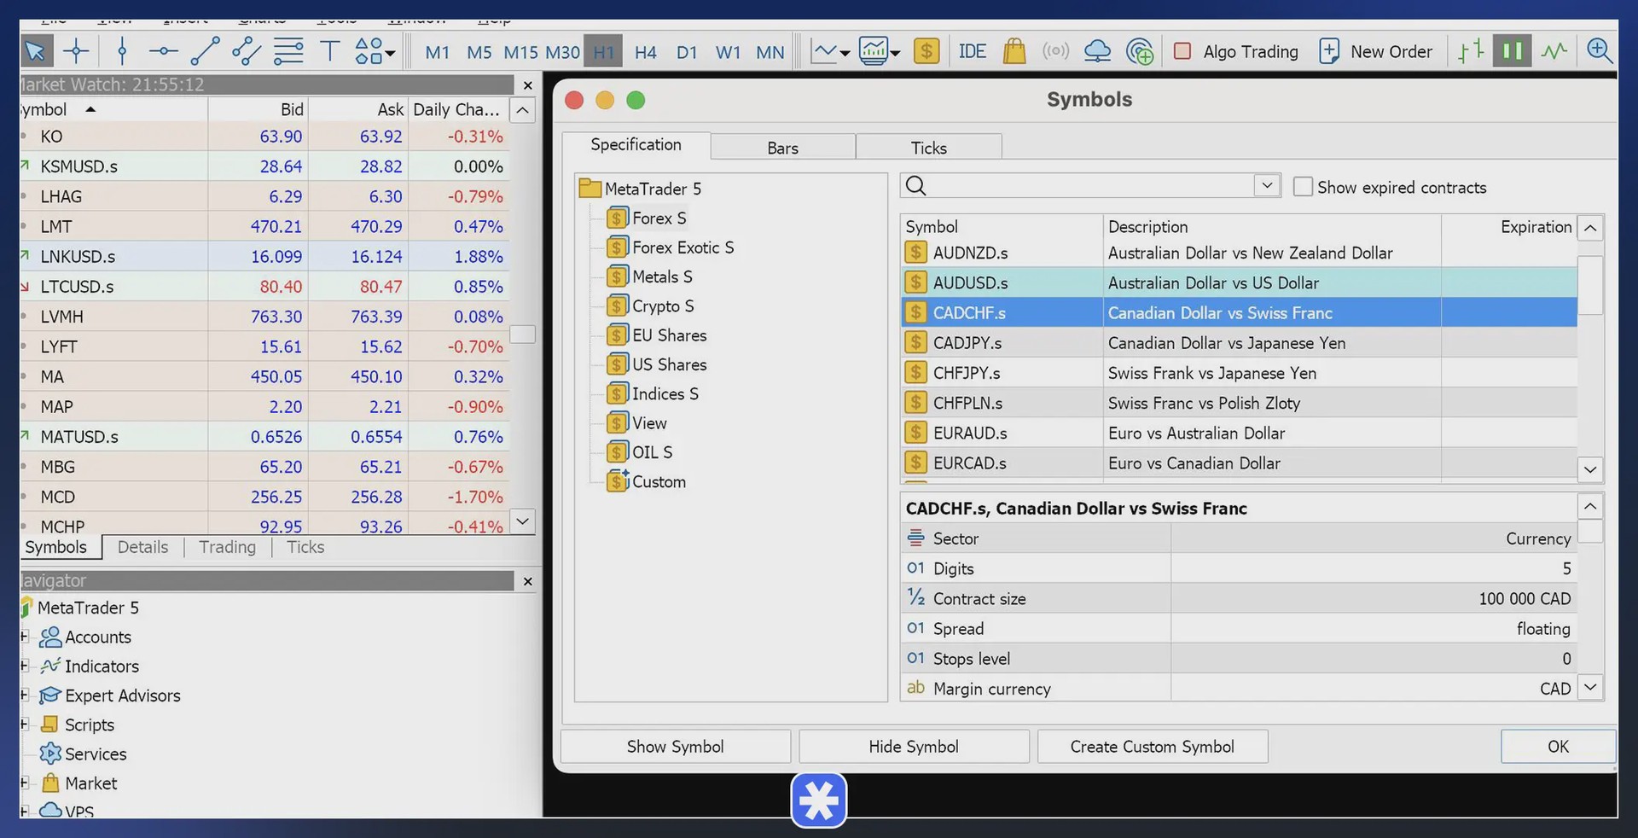This screenshot has width=1638, height=838.
Task: Select the Forex S symbol group
Action: 659,218
